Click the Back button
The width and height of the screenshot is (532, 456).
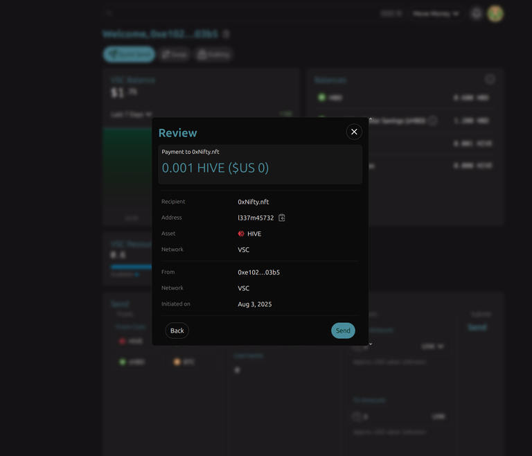(177, 331)
